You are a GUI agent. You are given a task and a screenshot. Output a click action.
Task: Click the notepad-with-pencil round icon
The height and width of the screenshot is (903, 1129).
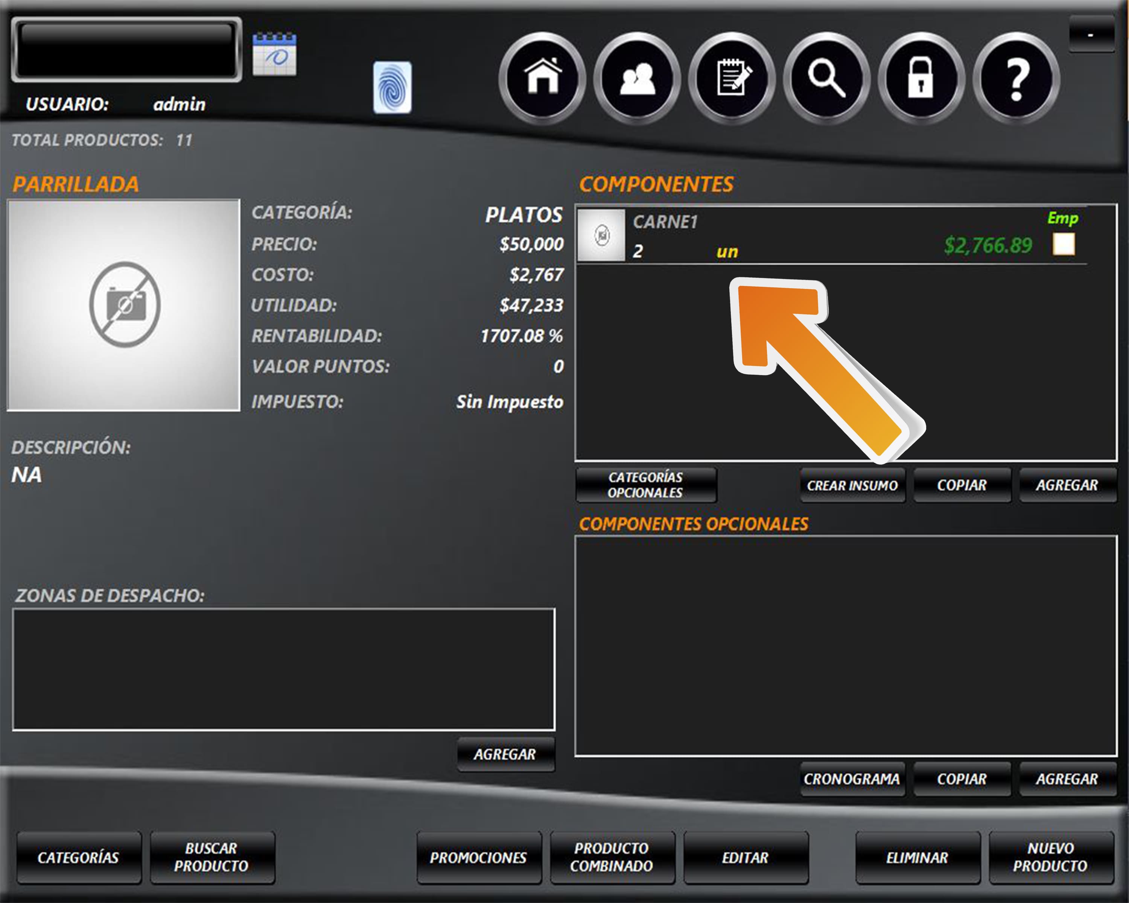point(732,78)
